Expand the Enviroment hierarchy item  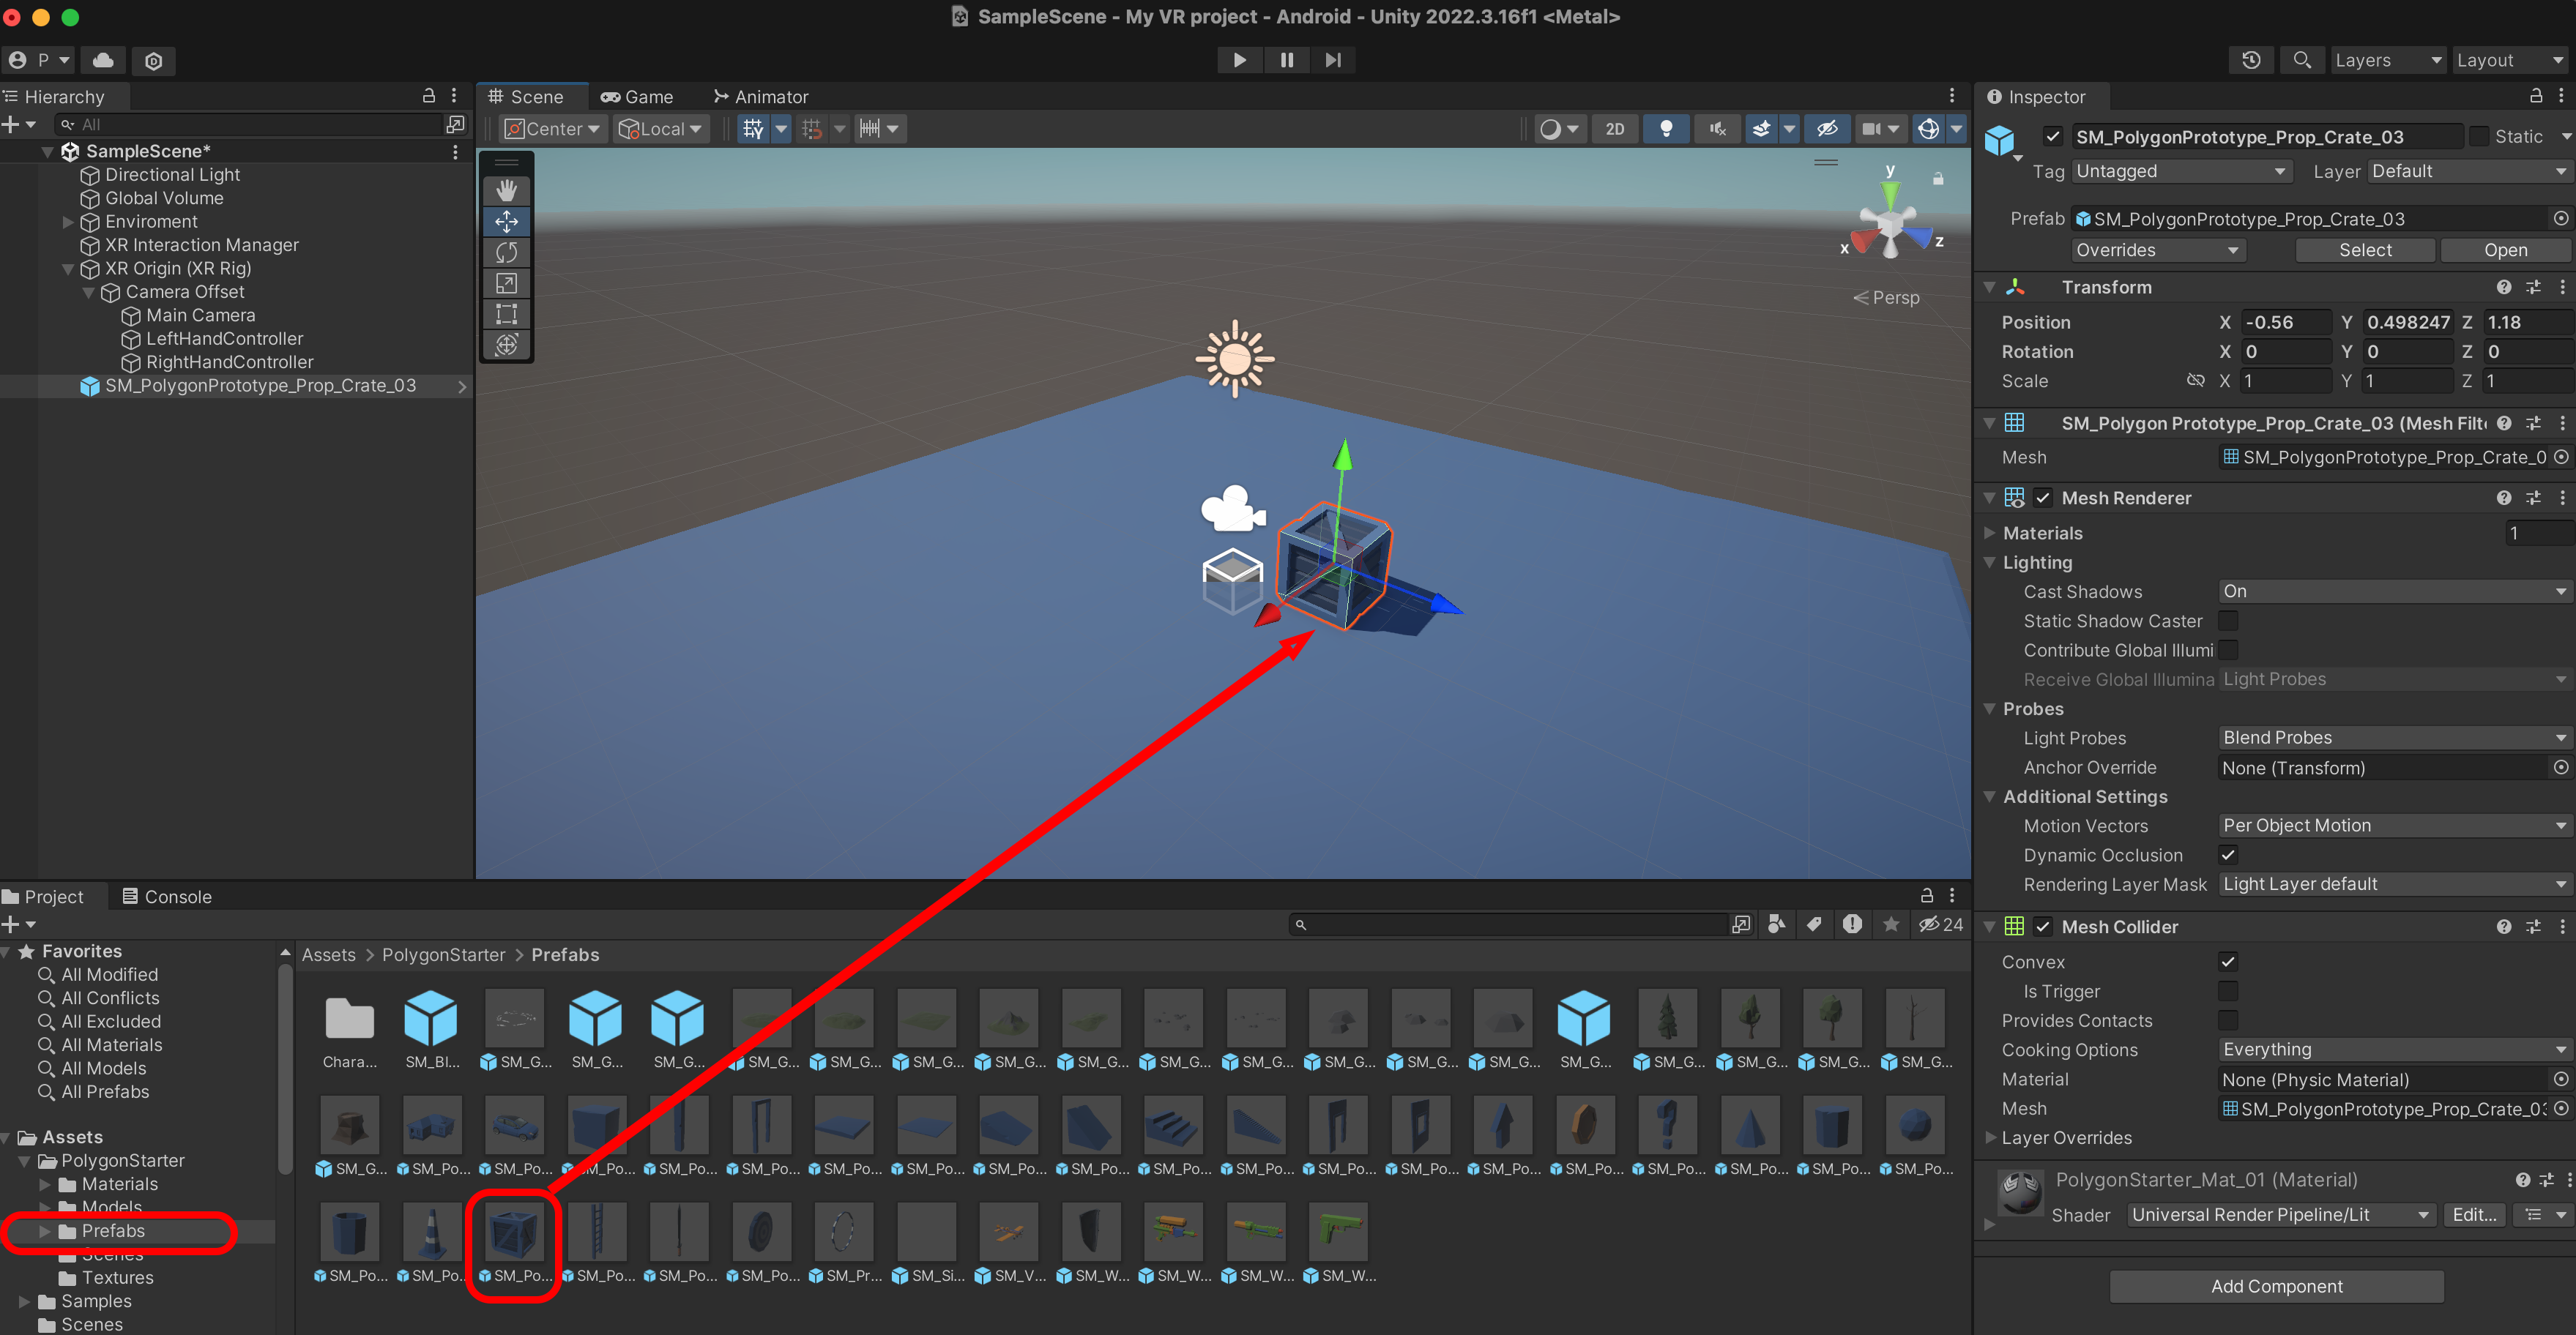tap(68, 222)
